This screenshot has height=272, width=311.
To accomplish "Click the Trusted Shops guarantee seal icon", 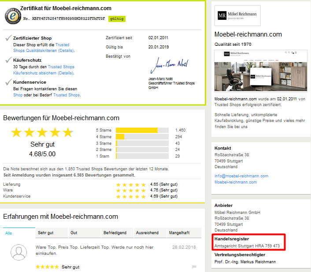I will tap(13, 16).
